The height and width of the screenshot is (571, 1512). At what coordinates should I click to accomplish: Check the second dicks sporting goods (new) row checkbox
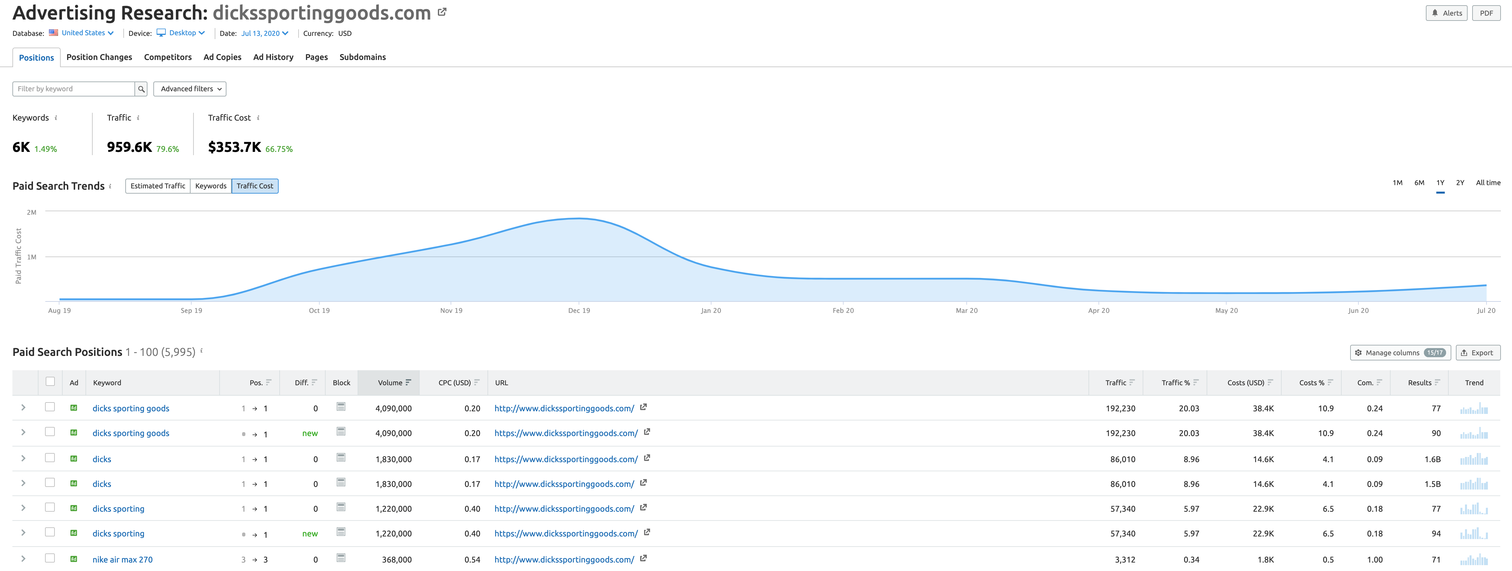click(x=50, y=432)
